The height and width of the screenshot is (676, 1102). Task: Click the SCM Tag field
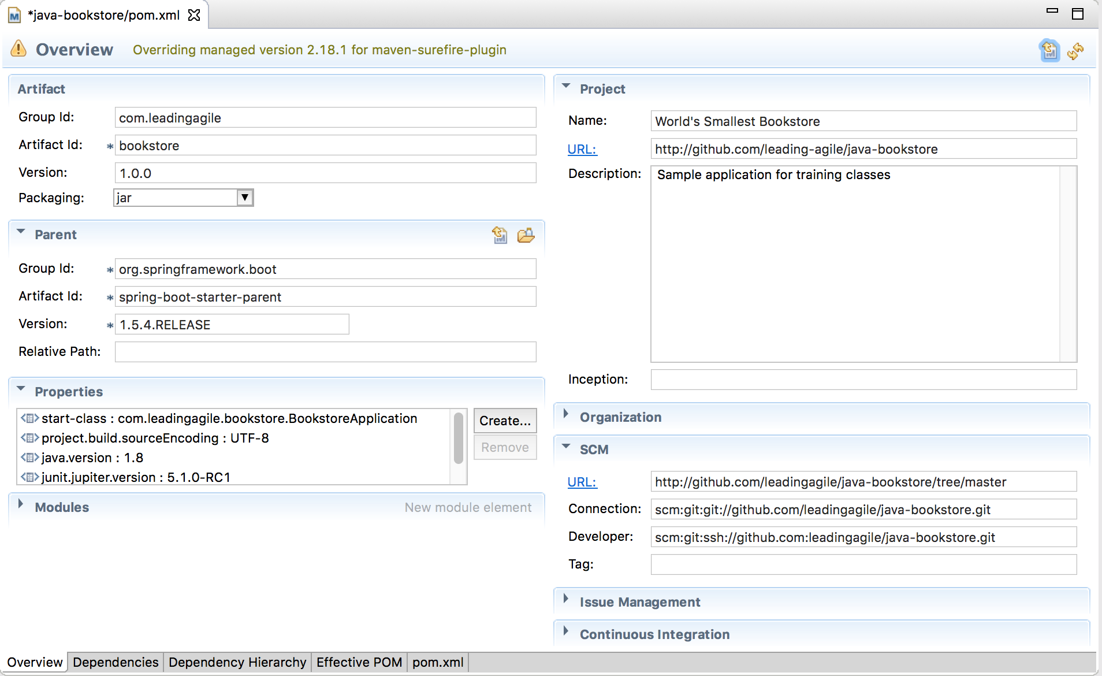pos(864,564)
